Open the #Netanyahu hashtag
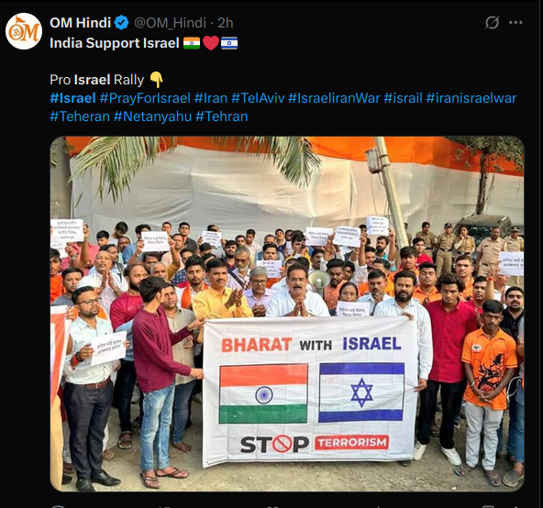 pos(152,116)
